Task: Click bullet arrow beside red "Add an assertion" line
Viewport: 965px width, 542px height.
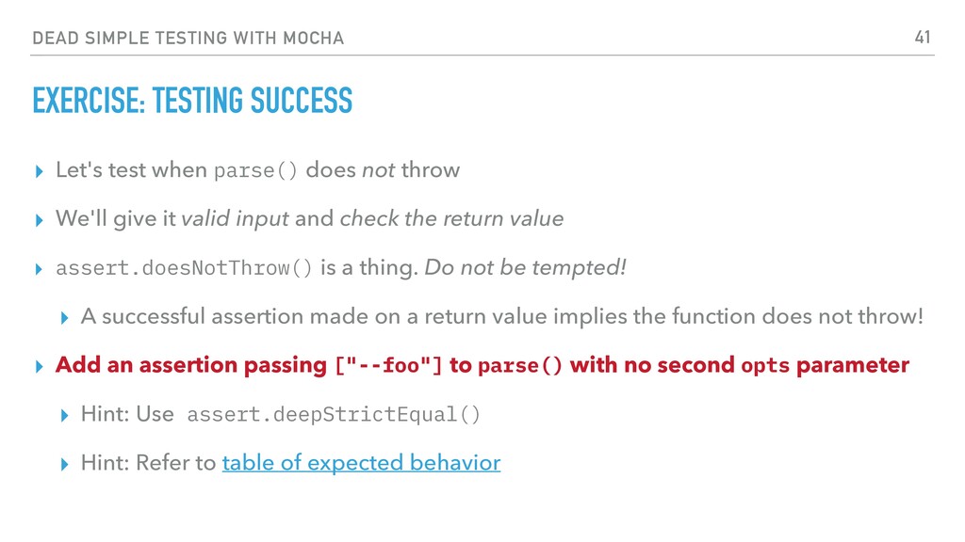Action: 40,367
